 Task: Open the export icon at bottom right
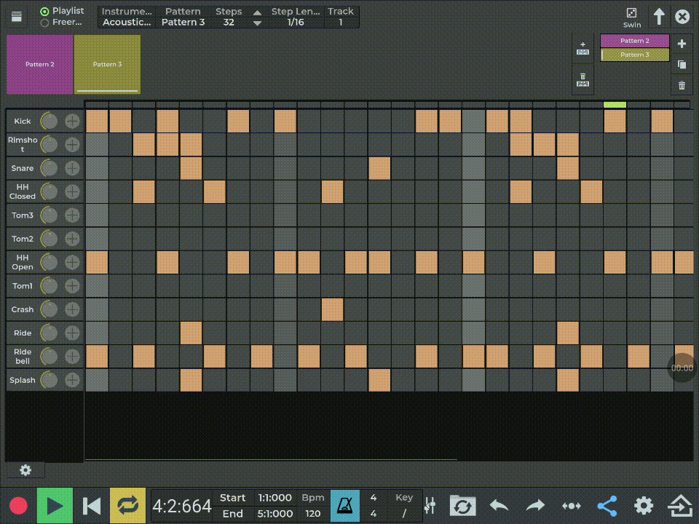(679, 505)
